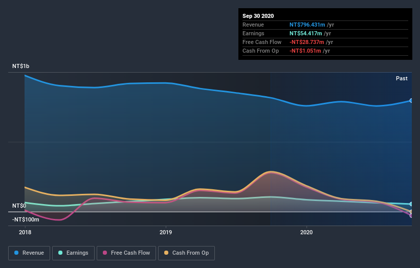Click the Sep 30 2020 tooltip date
The width and height of the screenshot is (420, 268).
258,16
